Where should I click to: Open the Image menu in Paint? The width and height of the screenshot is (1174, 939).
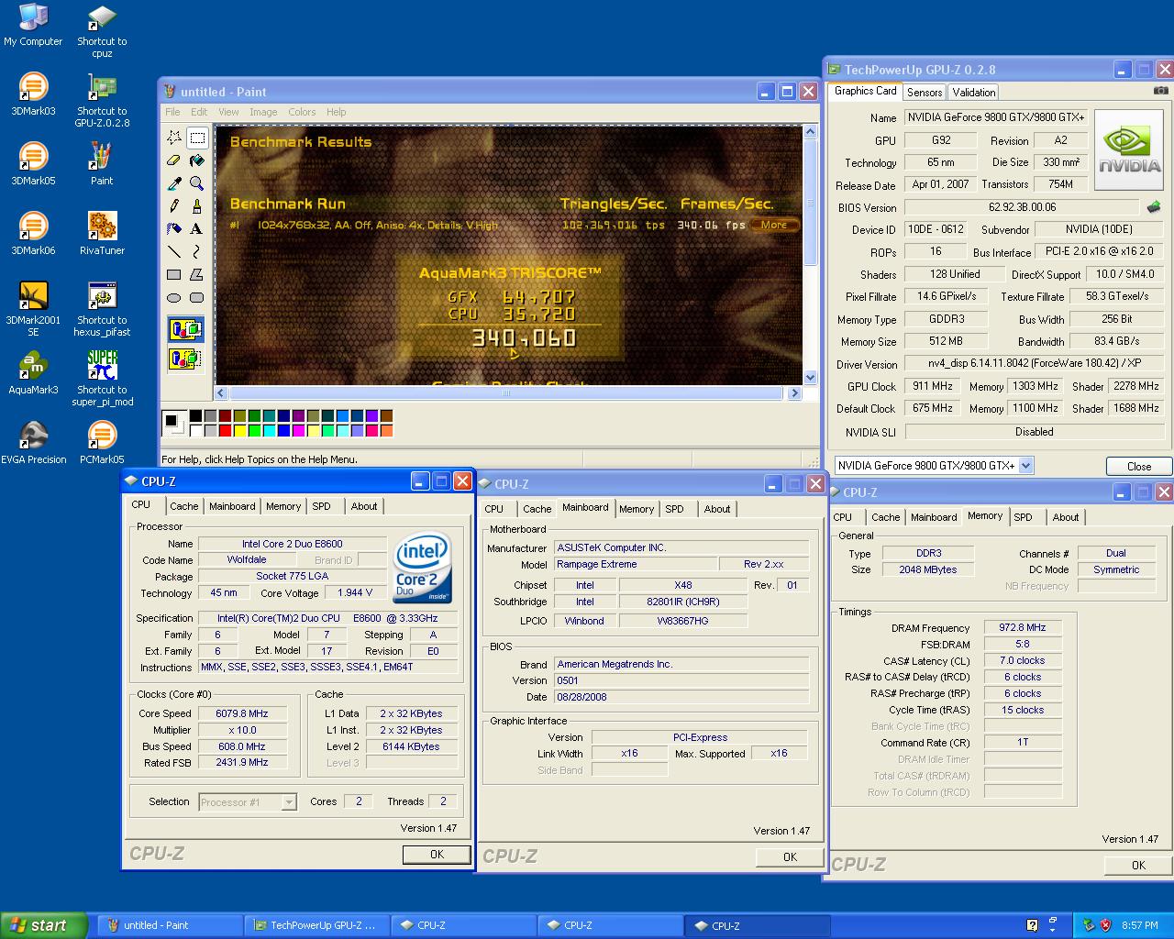point(263,112)
